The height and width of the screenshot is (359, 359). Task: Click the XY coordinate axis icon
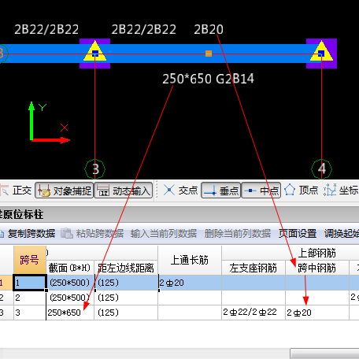pos(49,123)
